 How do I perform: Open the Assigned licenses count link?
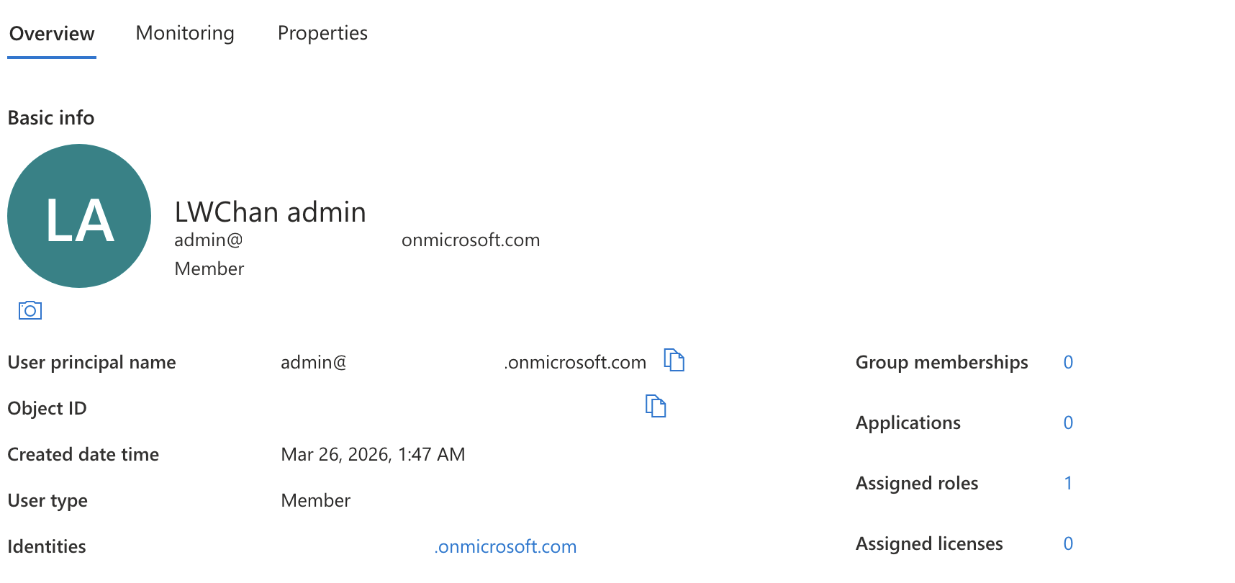coord(1068,543)
